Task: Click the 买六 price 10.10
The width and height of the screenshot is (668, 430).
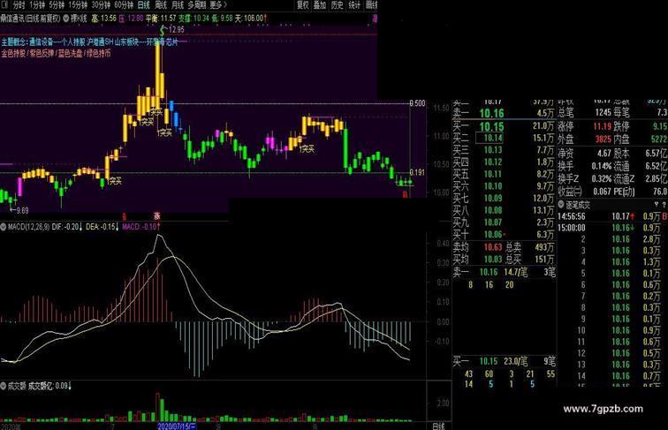Action: (493, 186)
